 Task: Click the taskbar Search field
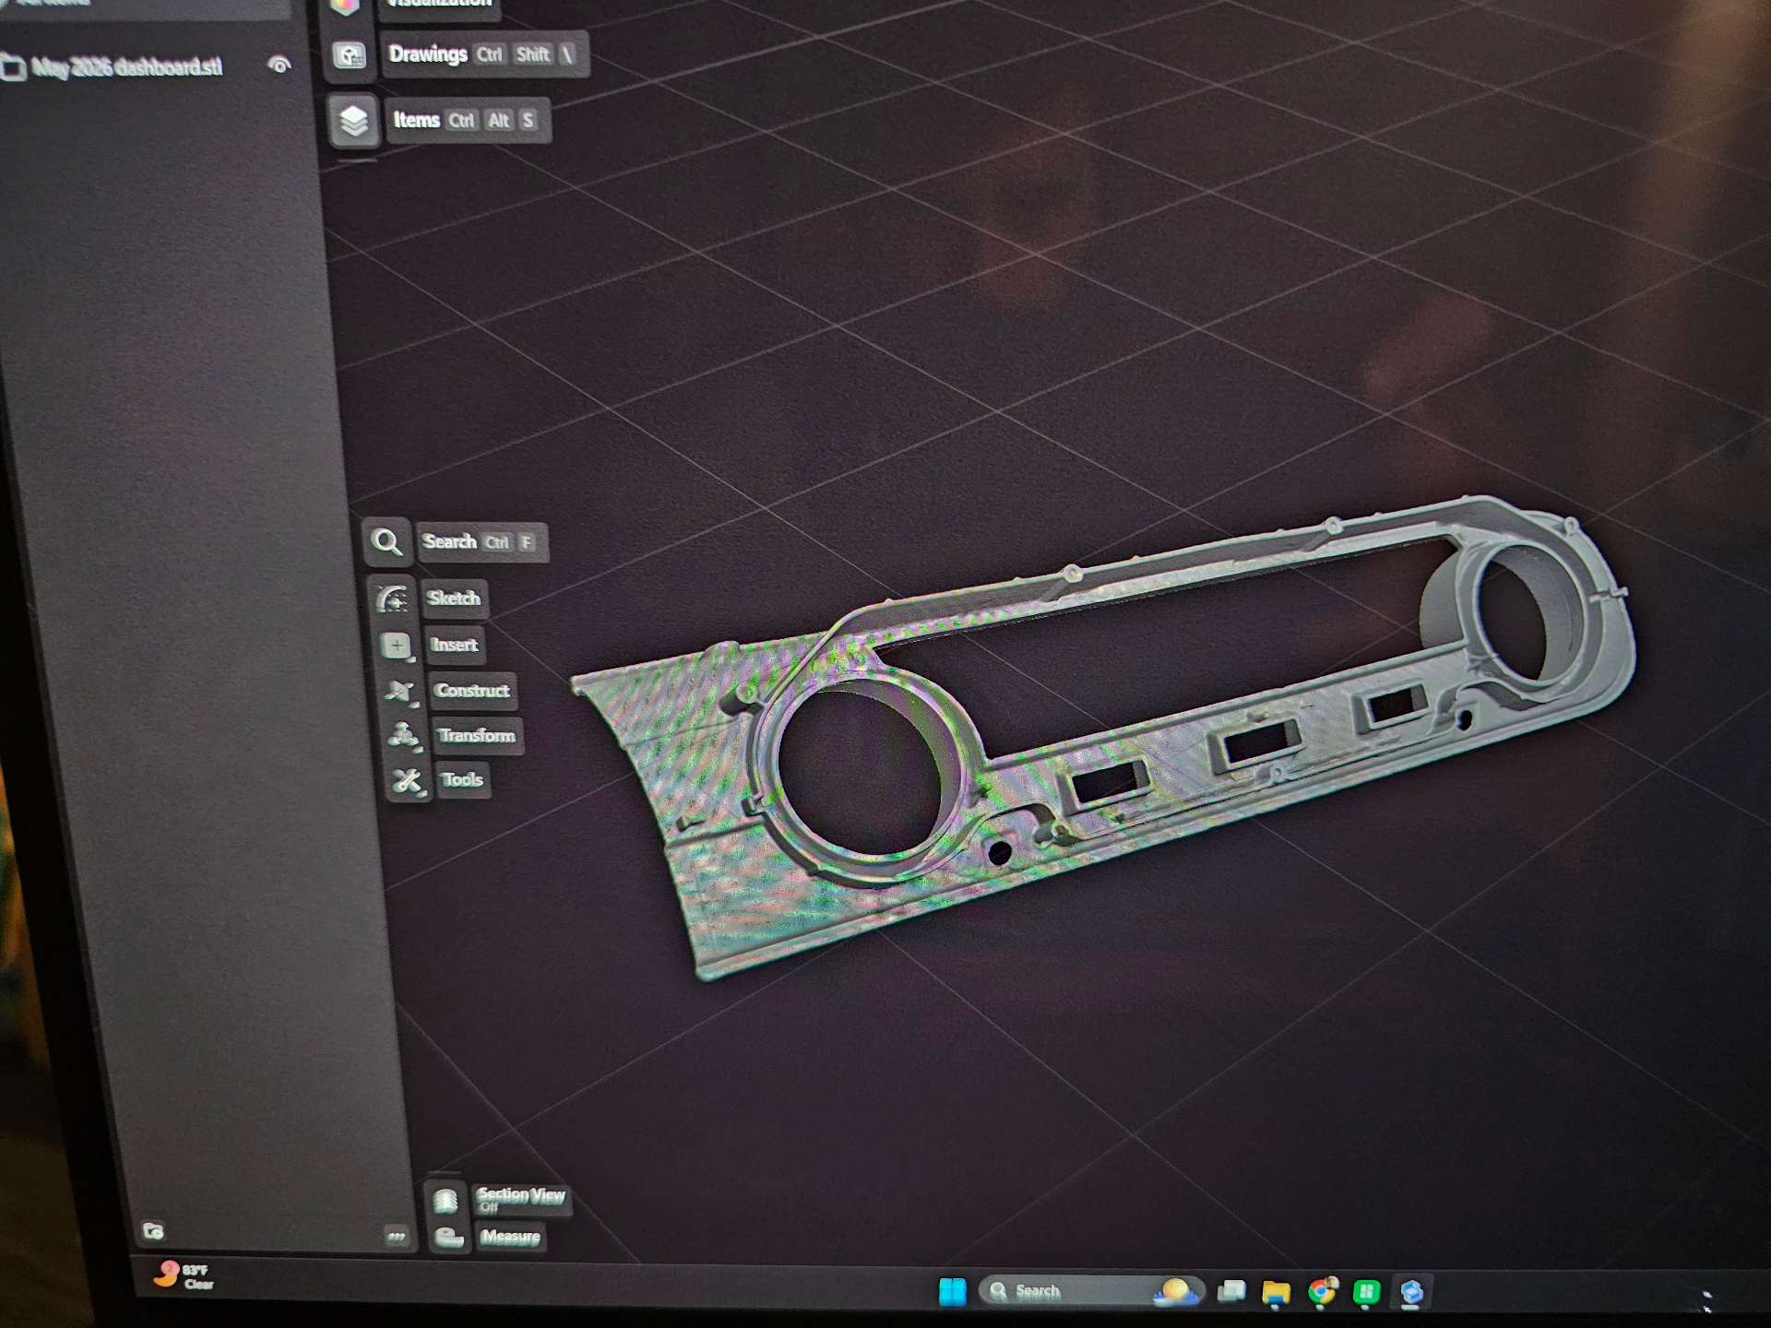1091,1291
